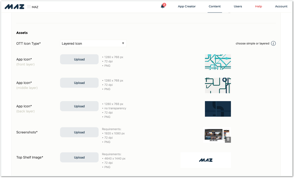Open the notifications bell icon
294x178 pixels.
[x=163, y=6]
